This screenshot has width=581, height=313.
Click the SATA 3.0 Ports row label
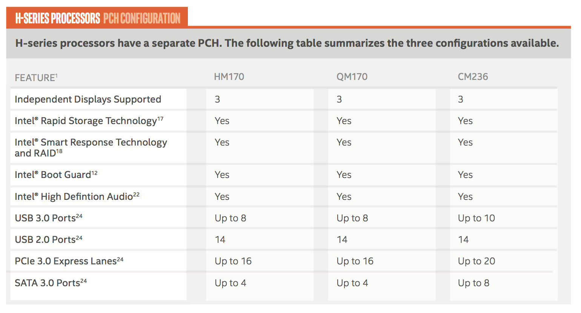(x=51, y=283)
